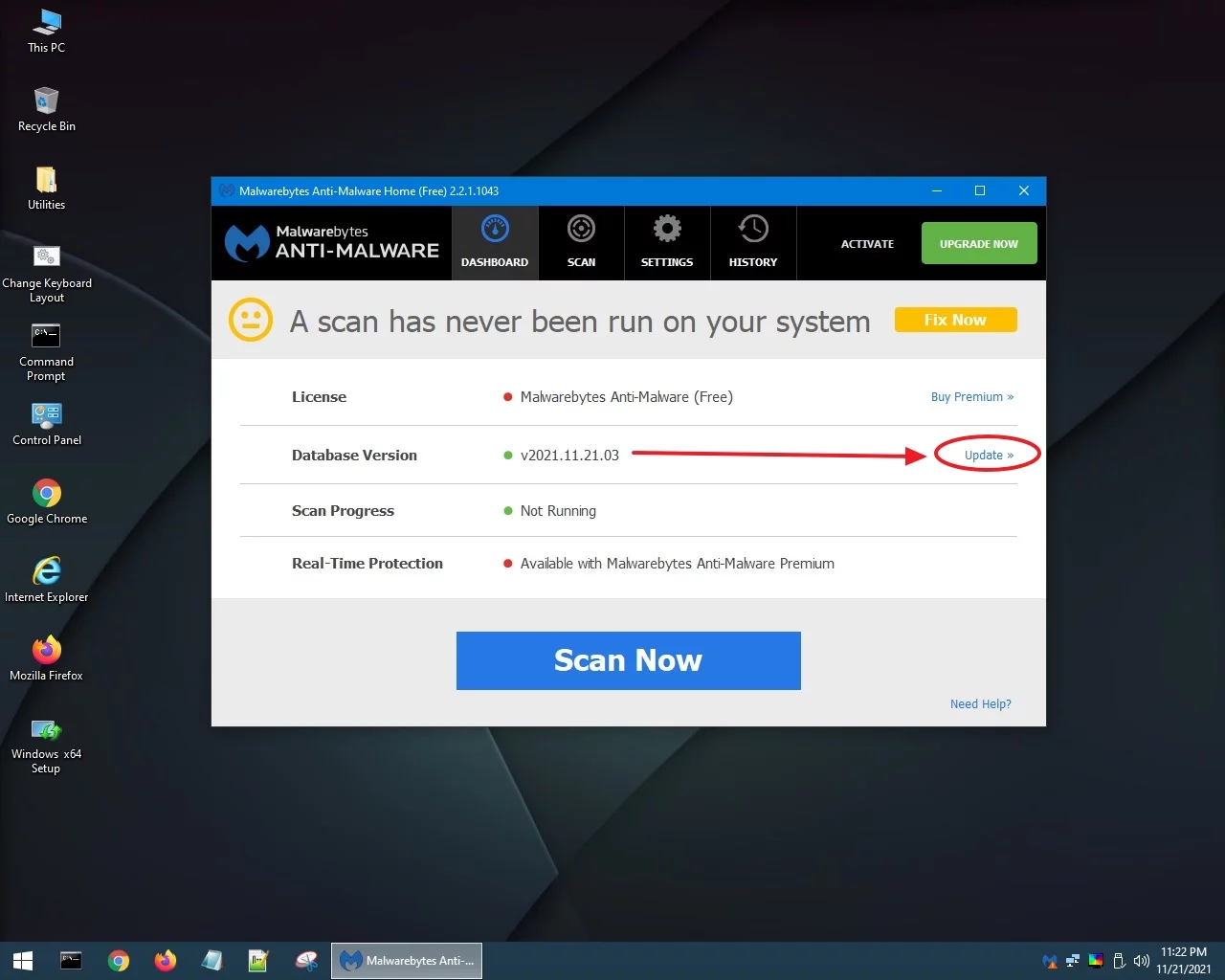The width and height of the screenshot is (1225, 980).
Task: Click the Activate link in header
Action: click(x=867, y=244)
